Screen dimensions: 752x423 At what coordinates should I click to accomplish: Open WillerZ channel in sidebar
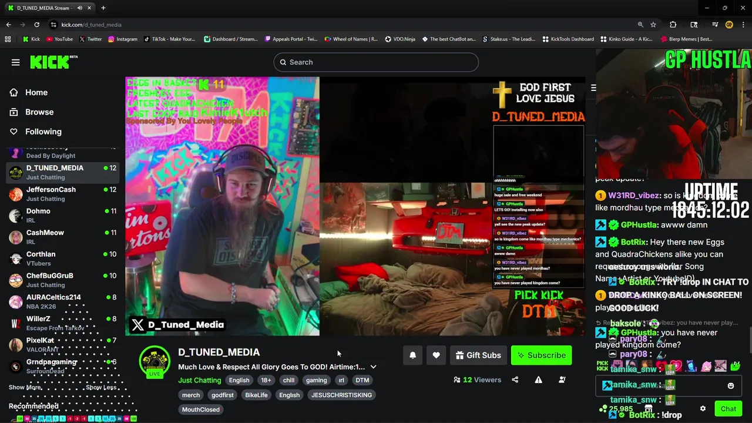click(x=63, y=323)
